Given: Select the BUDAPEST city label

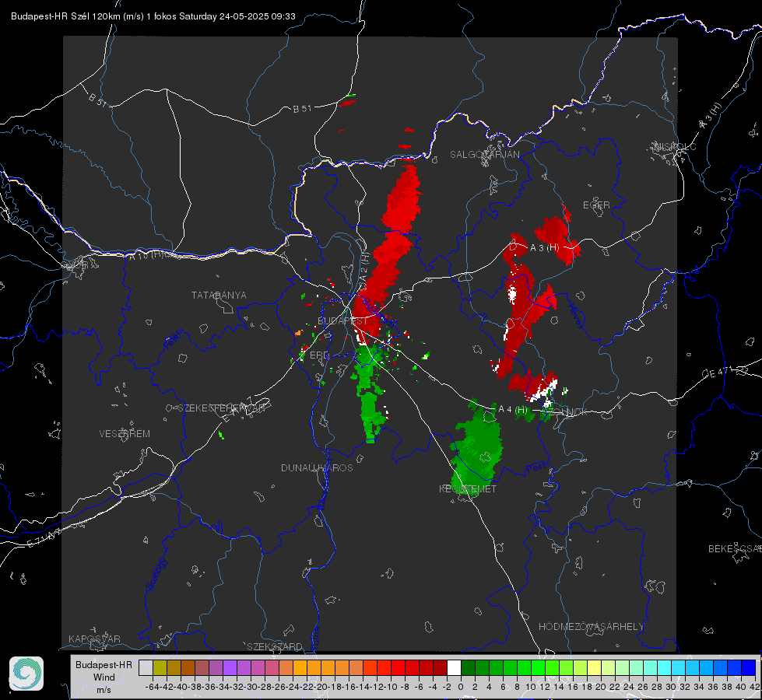Looking at the screenshot, I should click(342, 321).
